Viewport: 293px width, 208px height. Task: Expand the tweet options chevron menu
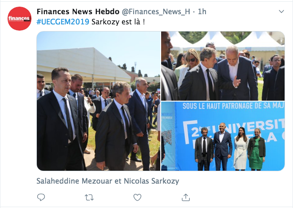281,12
